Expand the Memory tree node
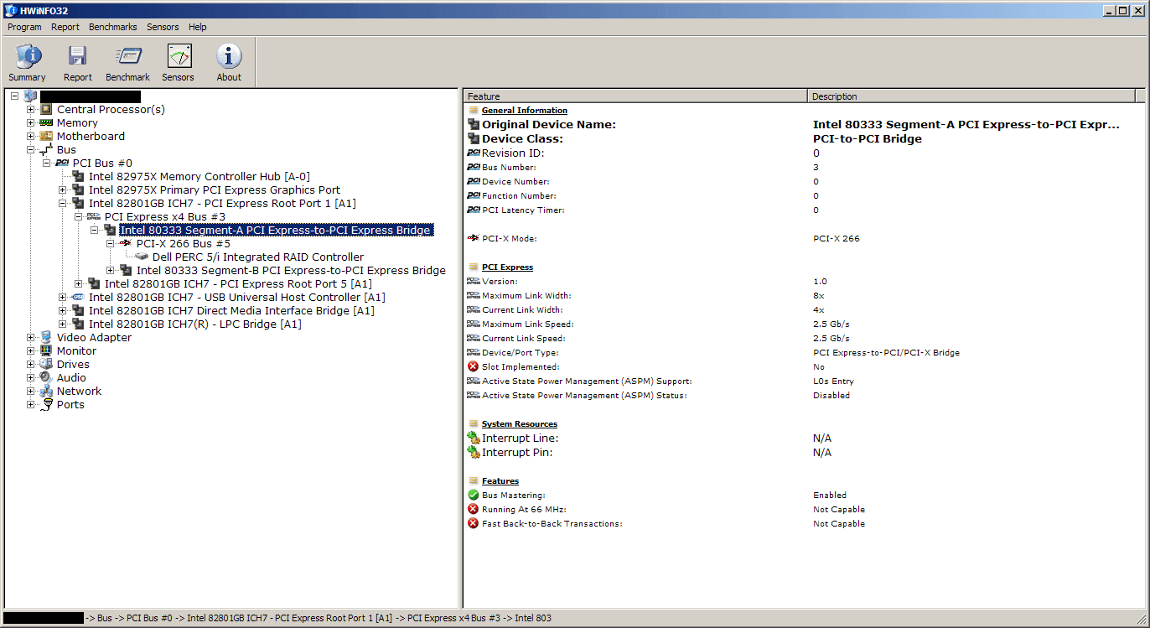 coord(31,122)
